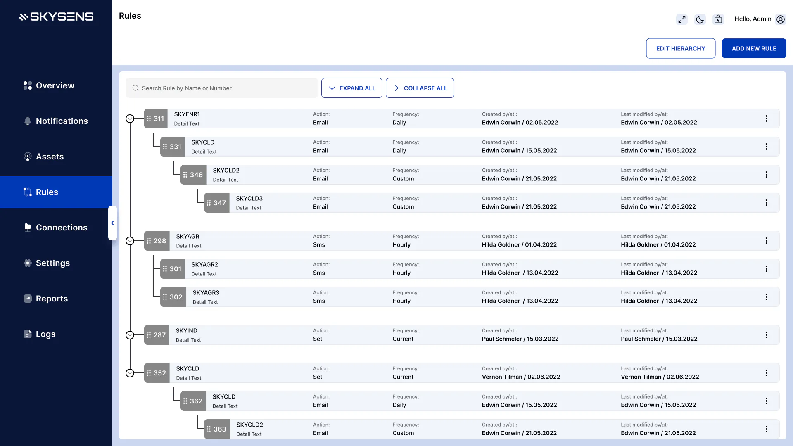Open the three-dot menu for rule SKYIND

[x=766, y=335]
